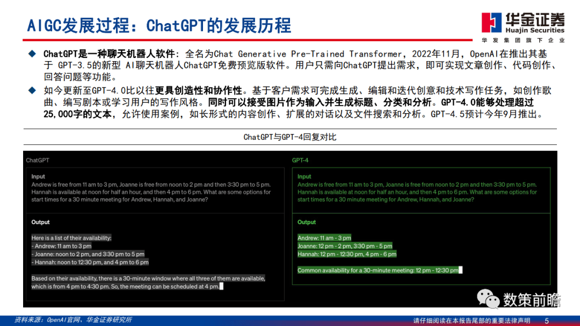
Task: Click the 'ChatGPT' panel label
Action: pyautogui.click(x=38, y=160)
